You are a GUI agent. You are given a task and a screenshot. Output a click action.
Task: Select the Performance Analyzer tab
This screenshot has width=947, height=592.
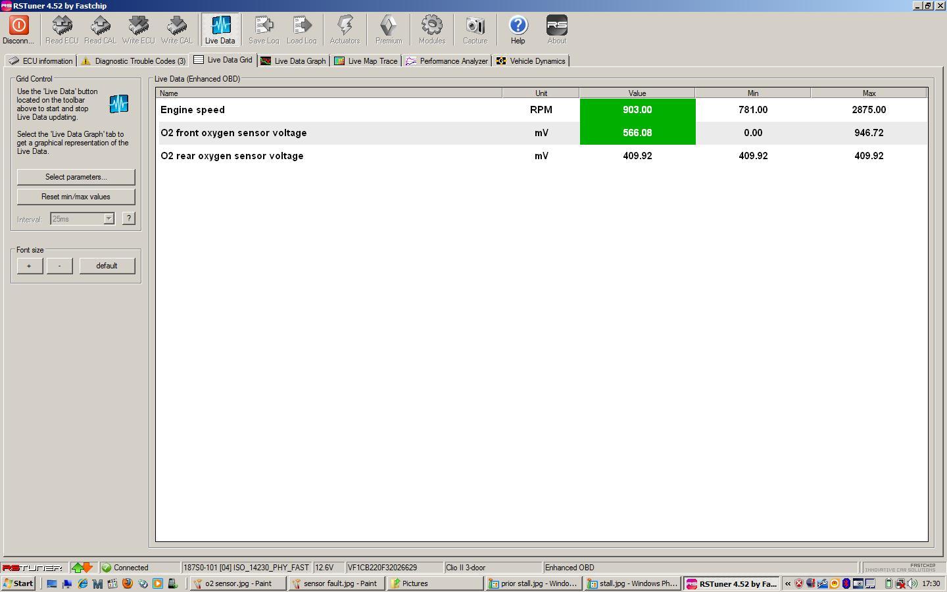(x=447, y=61)
